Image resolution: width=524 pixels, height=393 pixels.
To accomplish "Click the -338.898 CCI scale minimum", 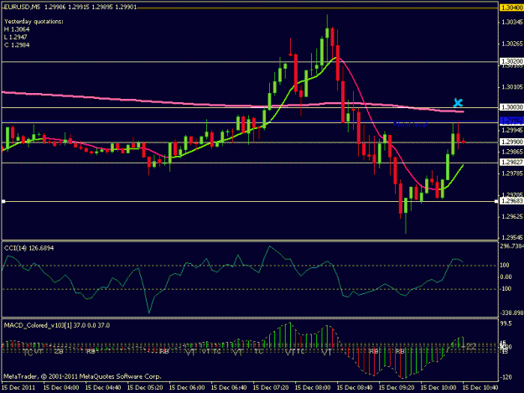I will pos(511,313).
